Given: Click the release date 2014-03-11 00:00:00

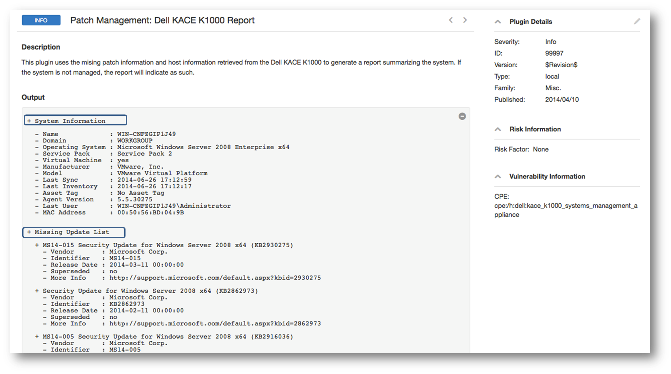Looking at the screenshot, I should [146, 265].
